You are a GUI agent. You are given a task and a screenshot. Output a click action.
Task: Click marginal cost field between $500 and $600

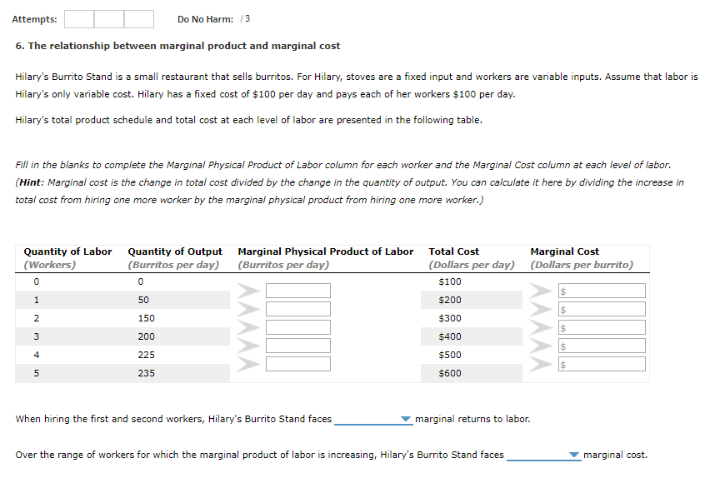click(x=602, y=364)
